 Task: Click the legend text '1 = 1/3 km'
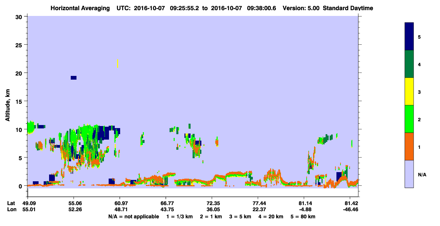[x=180, y=217]
